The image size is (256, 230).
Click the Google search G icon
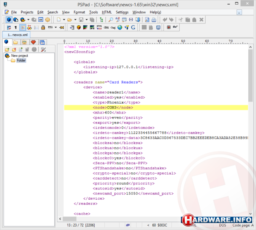click(x=133, y=27)
